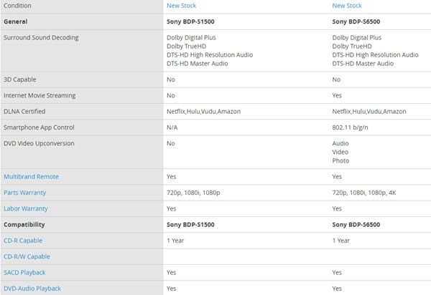Click the Internet Movie Streaming label

pos(40,95)
